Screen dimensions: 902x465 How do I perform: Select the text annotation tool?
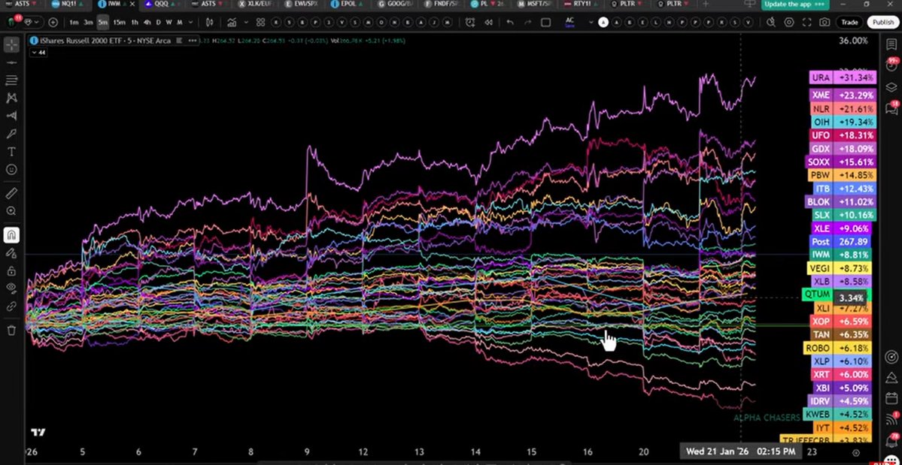coord(11,152)
